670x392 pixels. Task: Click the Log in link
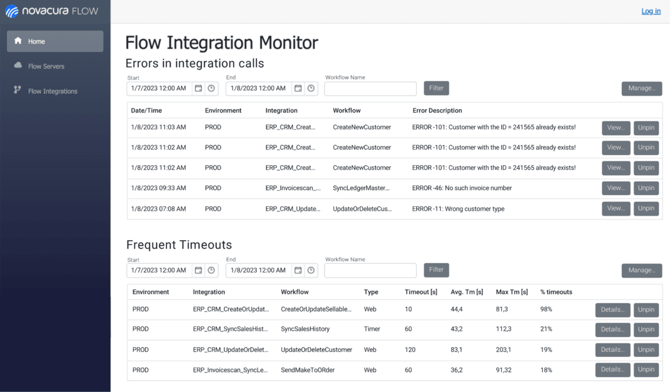pyautogui.click(x=651, y=11)
